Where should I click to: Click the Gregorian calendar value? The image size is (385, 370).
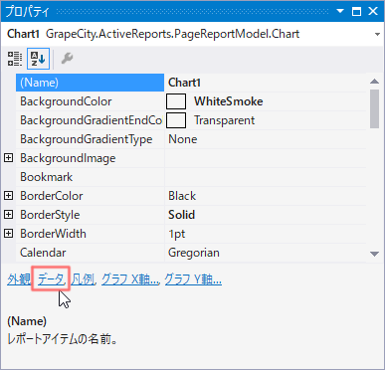194,253
